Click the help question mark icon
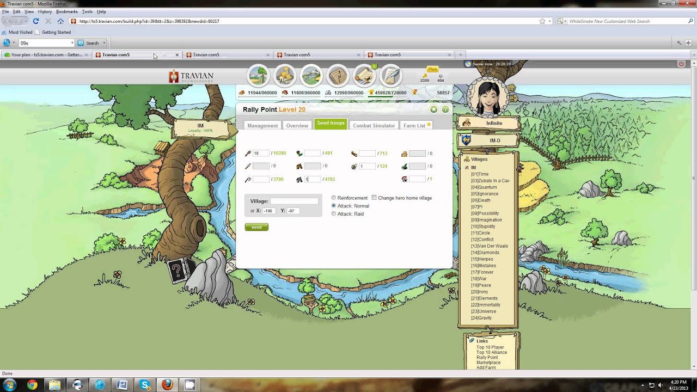This screenshot has width=697, height=392. tap(445, 109)
